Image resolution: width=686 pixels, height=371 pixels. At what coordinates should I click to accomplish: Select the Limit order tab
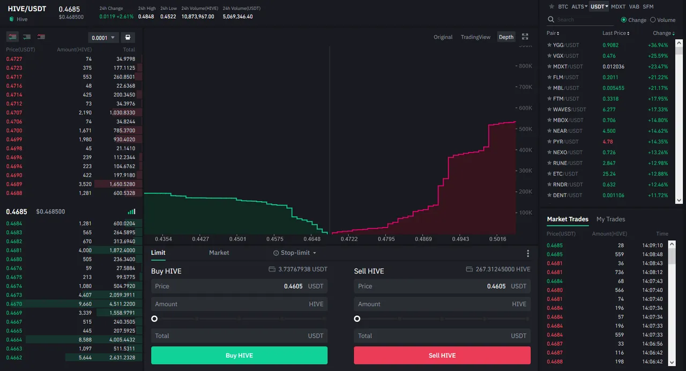(158, 253)
